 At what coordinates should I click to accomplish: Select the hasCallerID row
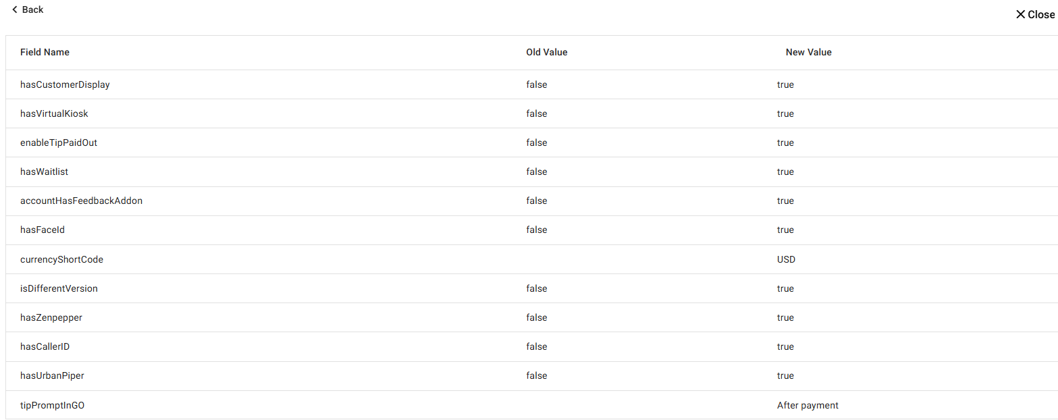45,346
